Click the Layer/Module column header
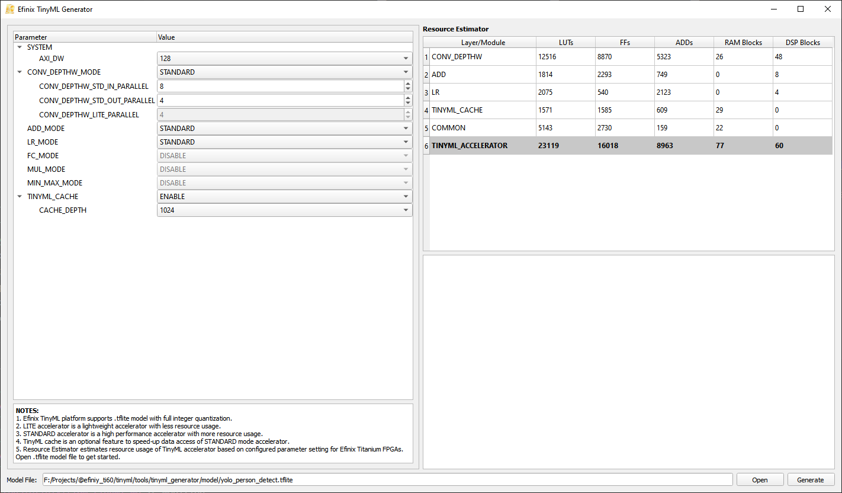842x493 pixels. pos(483,43)
